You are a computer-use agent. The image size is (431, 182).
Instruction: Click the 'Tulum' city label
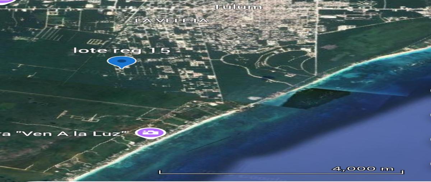click(x=238, y=6)
